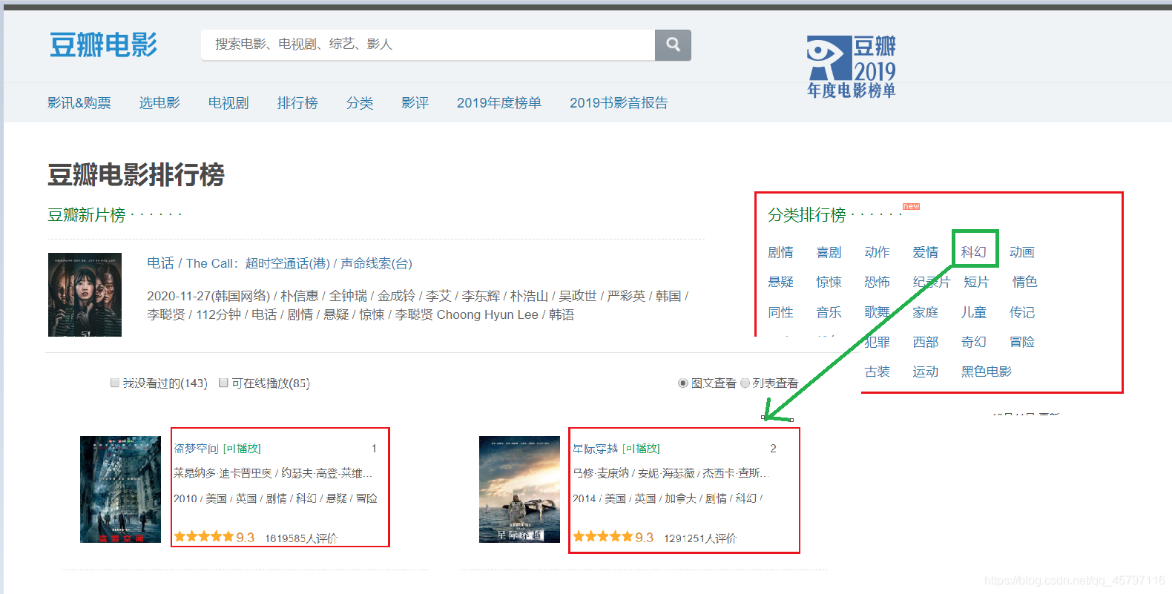Select the 同性 genre link
This screenshot has height=594, width=1172.
tap(780, 312)
